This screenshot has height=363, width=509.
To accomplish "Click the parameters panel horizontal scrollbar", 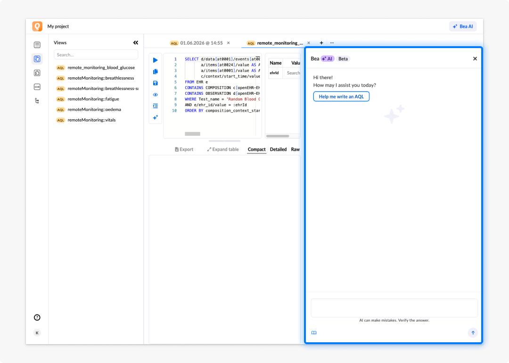I will [x=278, y=136].
